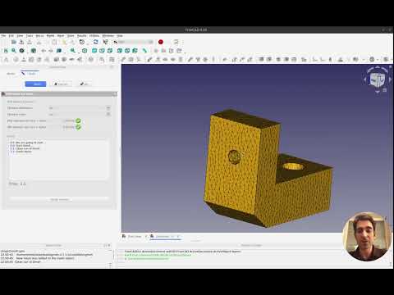This screenshot has width=394, height=295.
Task: Set the Top view cube icon
Action: pos(102,51)
